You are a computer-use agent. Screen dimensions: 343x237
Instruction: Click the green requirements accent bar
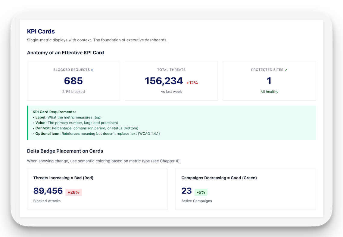tap(28, 123)
